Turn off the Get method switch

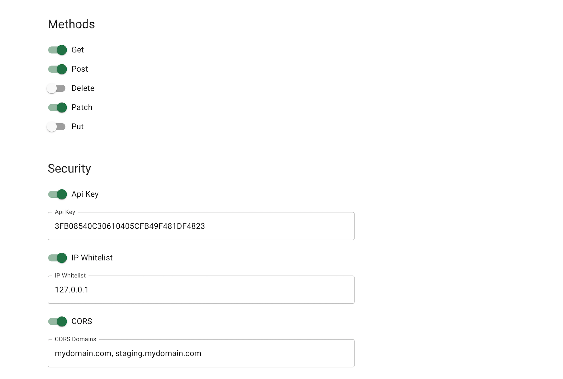(57, 50)
